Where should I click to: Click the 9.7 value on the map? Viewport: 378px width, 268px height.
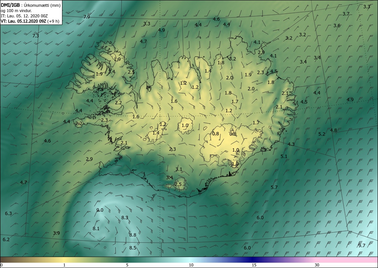point(362,245)
